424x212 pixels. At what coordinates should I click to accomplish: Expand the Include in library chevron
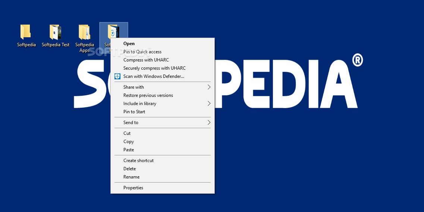pos(209,104)
